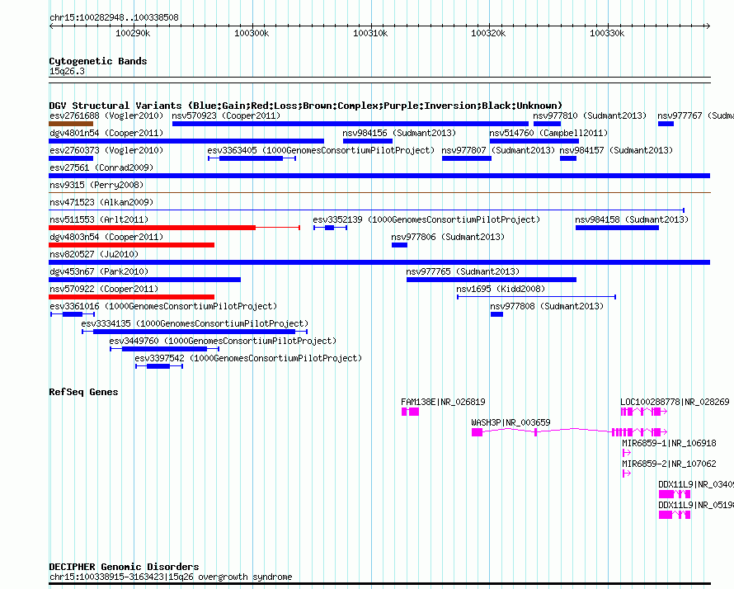Click the 100320k ruler position
The height and width of the screenshot is (589, 734).
pos(488,33)
